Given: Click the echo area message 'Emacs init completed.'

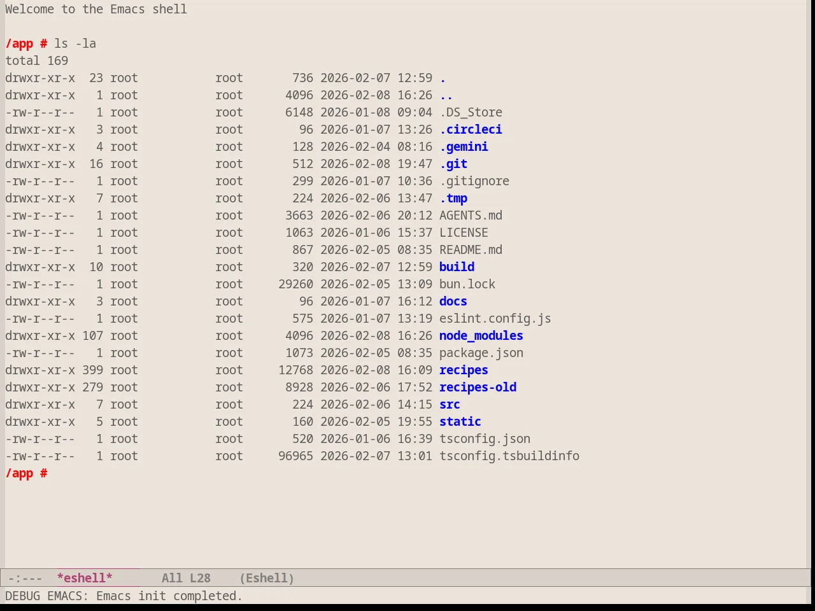Looking at the screenshot, I should pyautogui.click(x=169, y=596).
